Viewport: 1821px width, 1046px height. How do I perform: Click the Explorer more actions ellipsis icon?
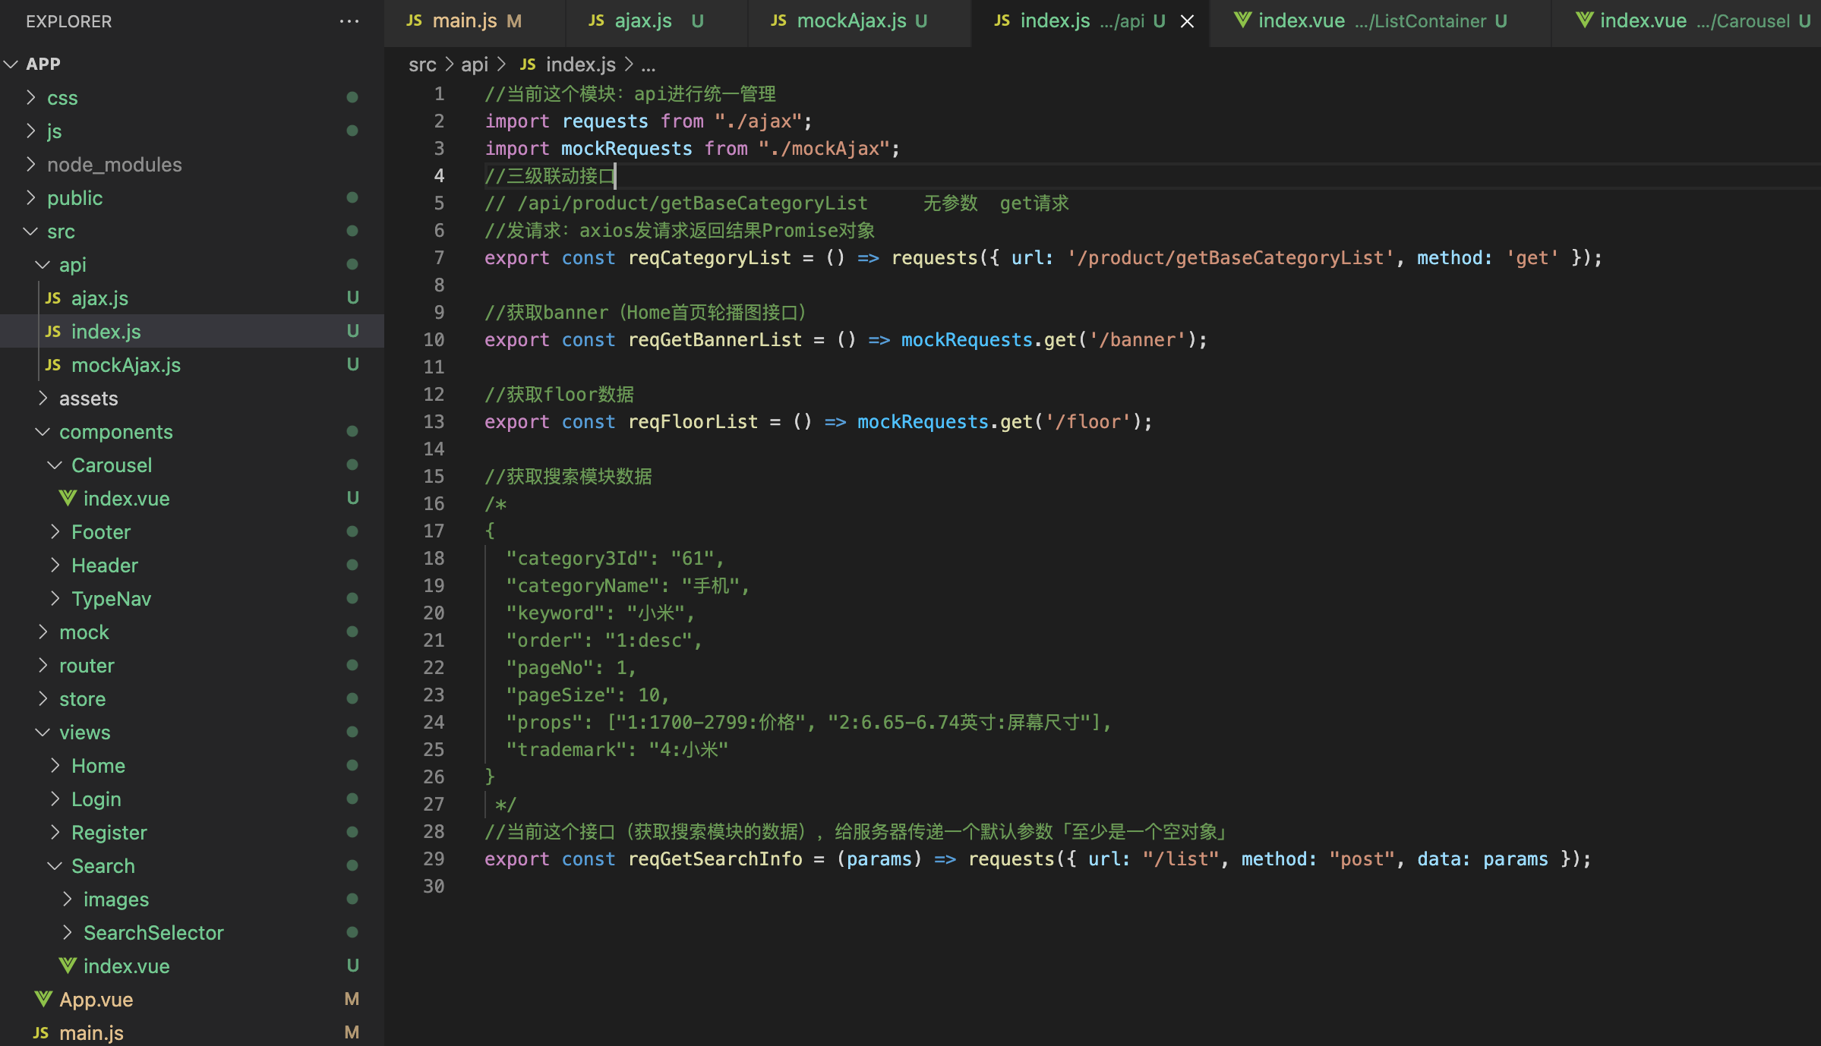click(349, 21)
